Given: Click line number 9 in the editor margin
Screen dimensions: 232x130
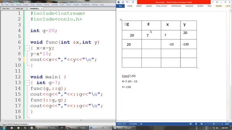Looking at the screenshot, I should click(x=19, y=60).
